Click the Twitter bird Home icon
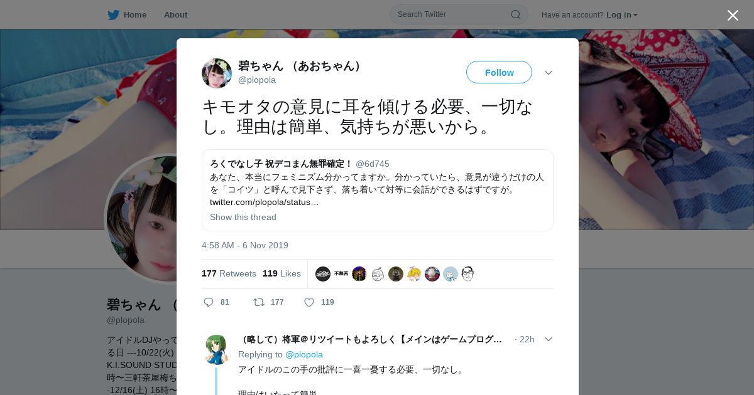Image resolution: width=754 pixels, height=395 pixels. pos(113,14)
